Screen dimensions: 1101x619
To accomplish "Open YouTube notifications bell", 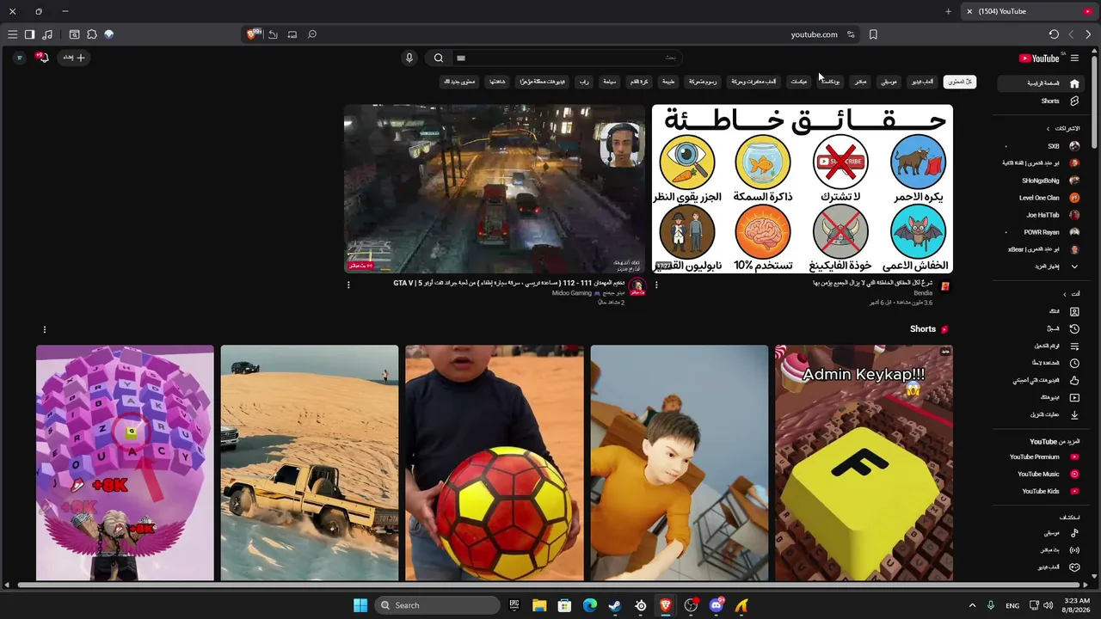I will [x=43, y=58].
